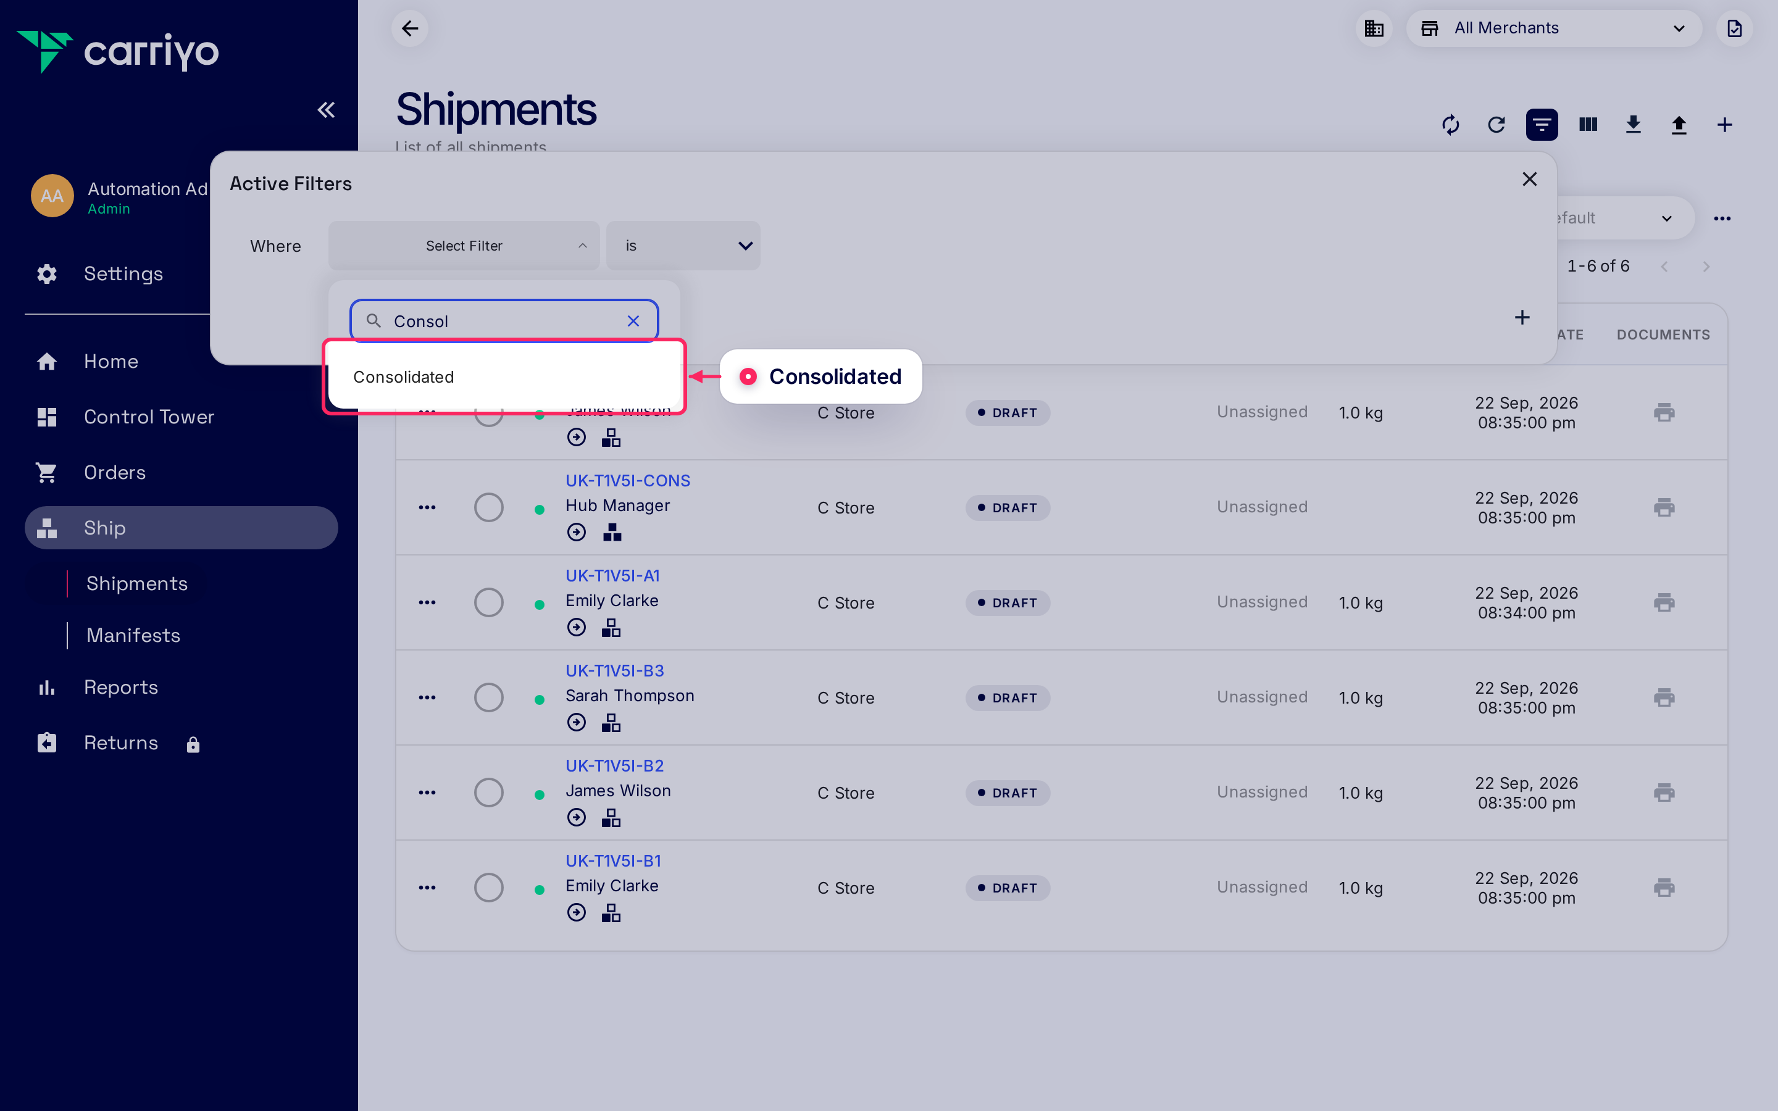1778x1111 pixels.
Task: Open the document check icon at top right
Action: point(1735,28)
